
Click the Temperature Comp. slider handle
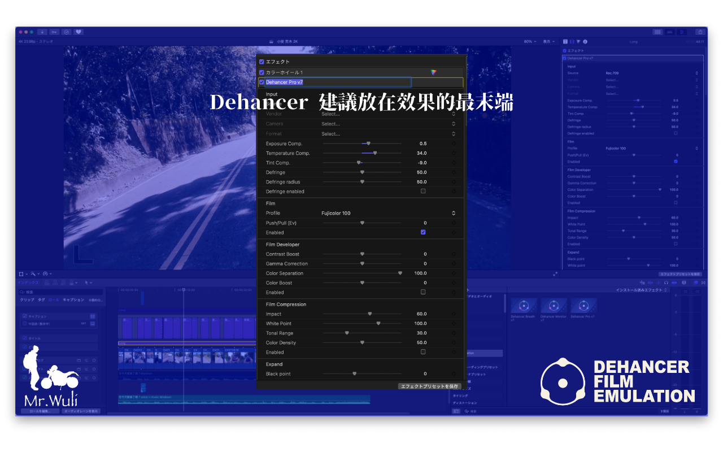pyautogui.click(x=375, y=153)
